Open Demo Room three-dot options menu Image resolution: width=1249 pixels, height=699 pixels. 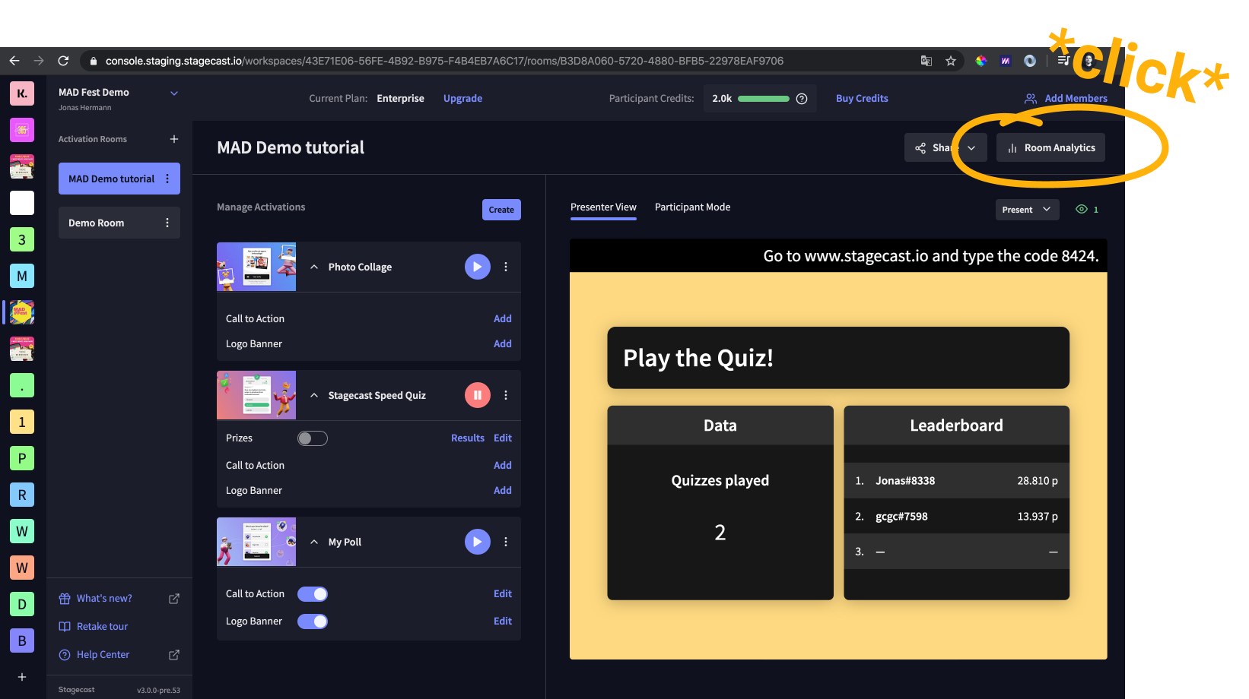coord(167,223)
